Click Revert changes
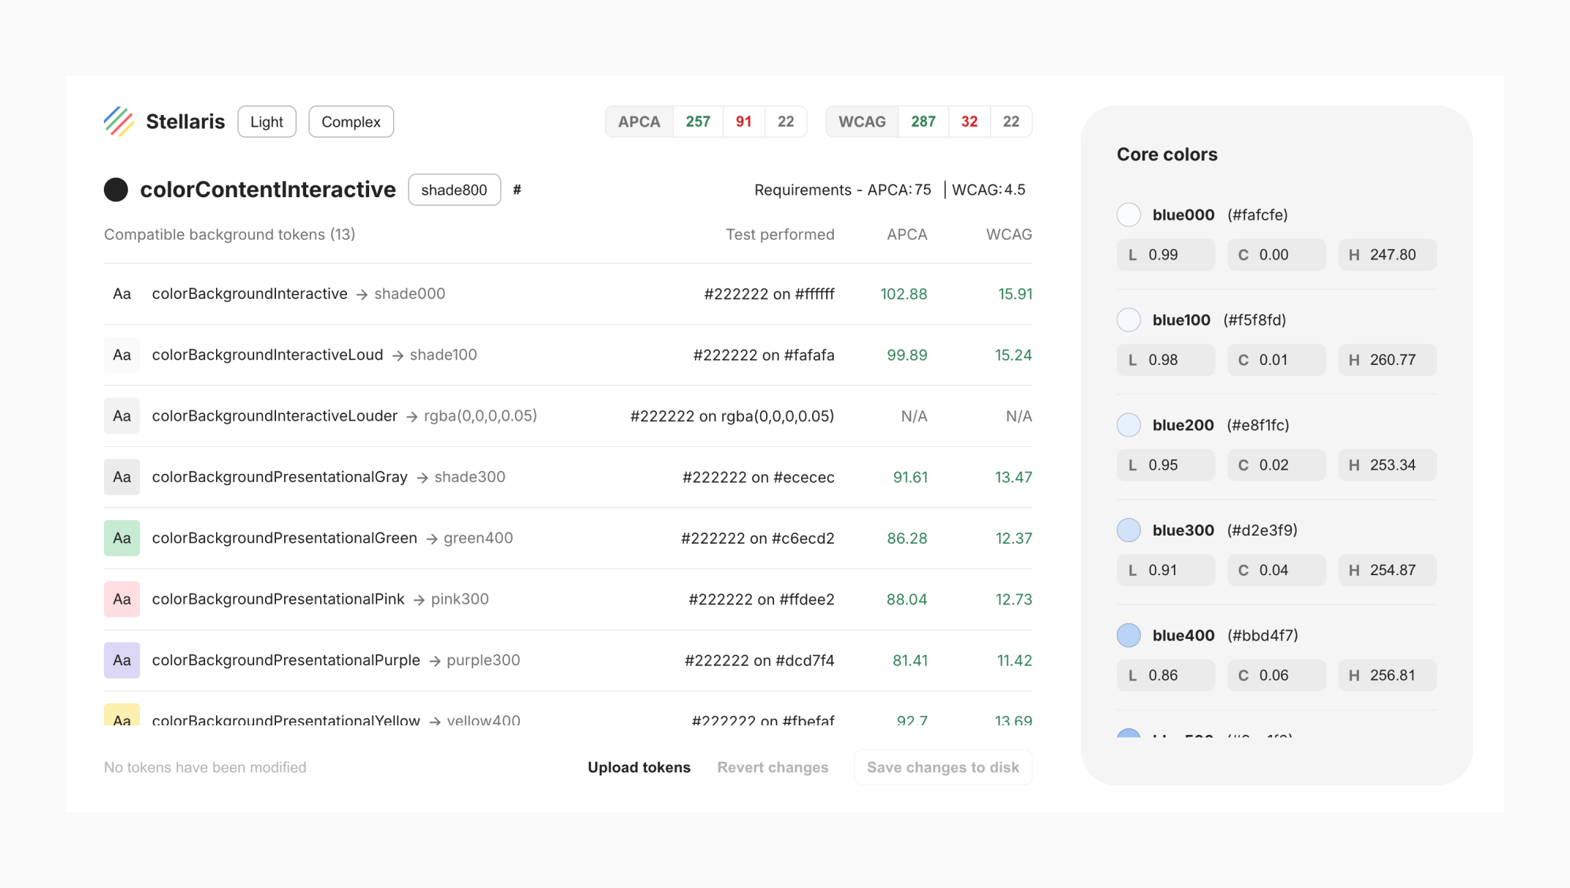The image size is (1570, 888). pyautogui.click(x=773, y=767)
